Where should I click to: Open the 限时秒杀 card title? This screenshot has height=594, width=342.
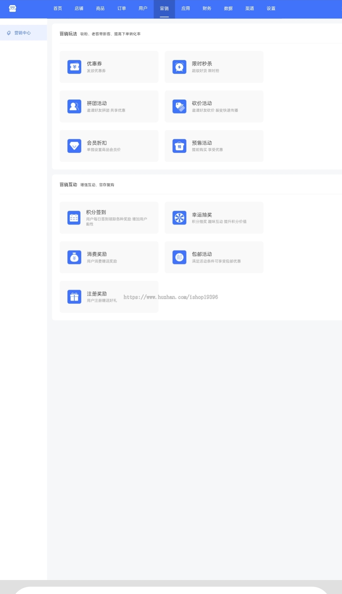click(202, 64)
